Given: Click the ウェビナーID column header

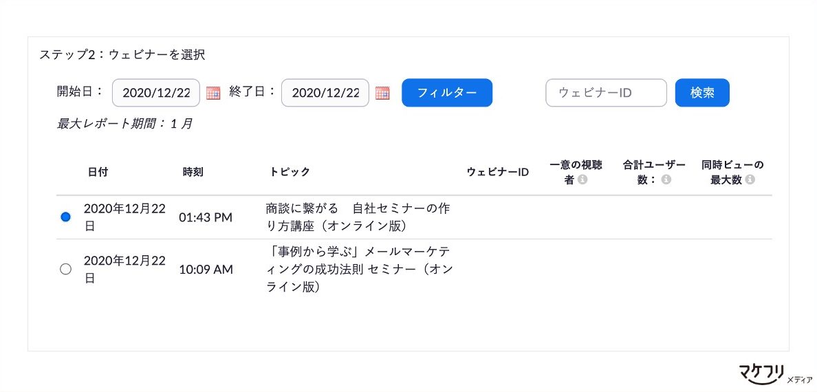Looking at the screenshot, I should coord(498,172).
